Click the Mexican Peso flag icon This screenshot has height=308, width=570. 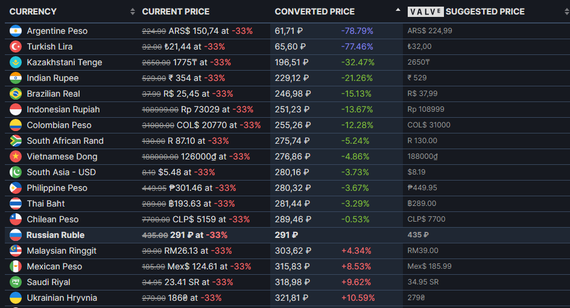coord(16,266)
